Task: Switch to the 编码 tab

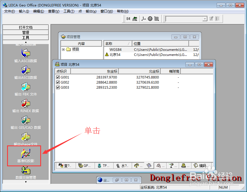Action: point(201,165)
